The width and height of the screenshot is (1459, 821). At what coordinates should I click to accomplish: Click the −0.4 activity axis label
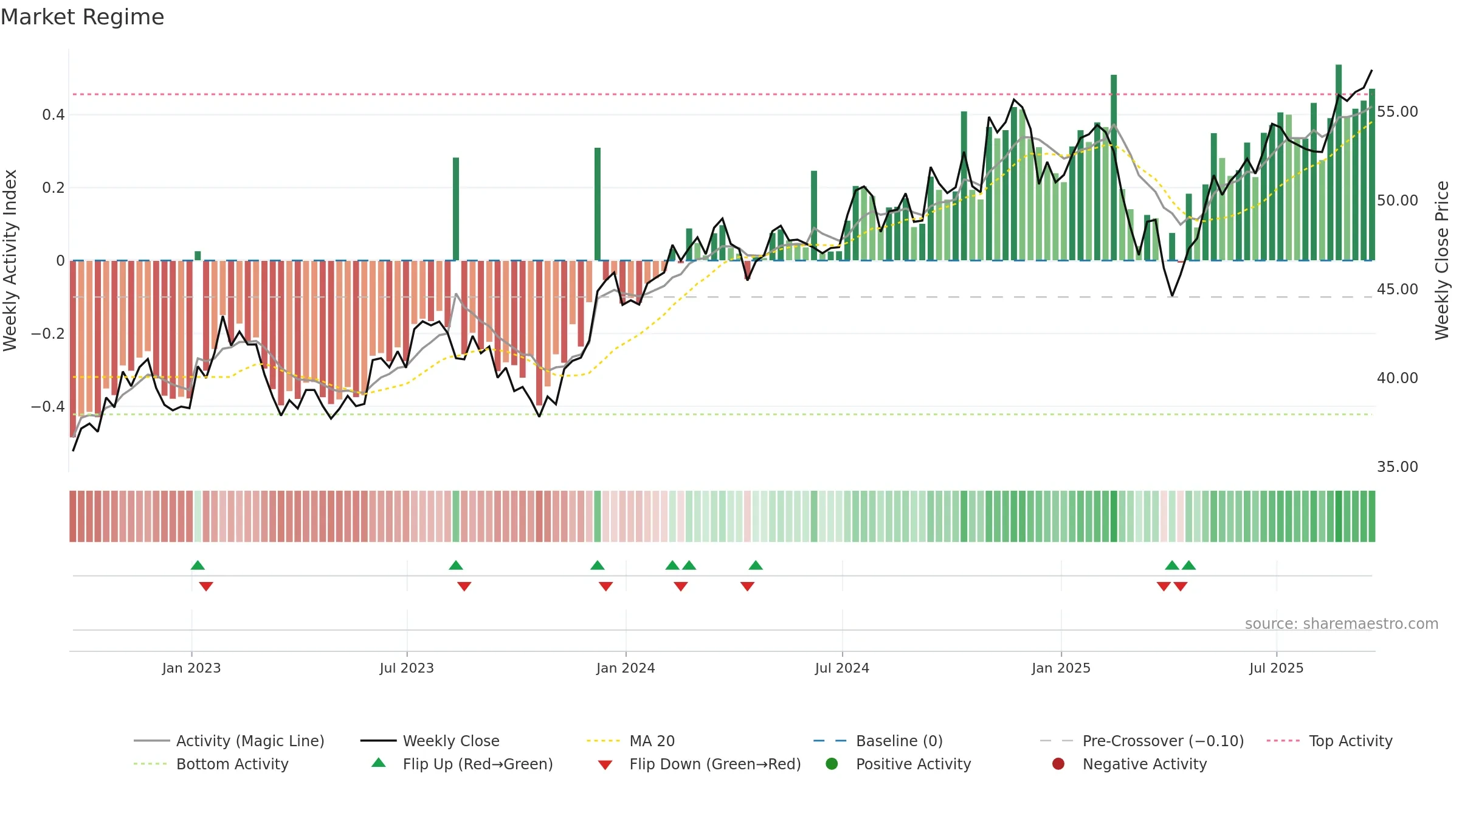pos(48,407)
